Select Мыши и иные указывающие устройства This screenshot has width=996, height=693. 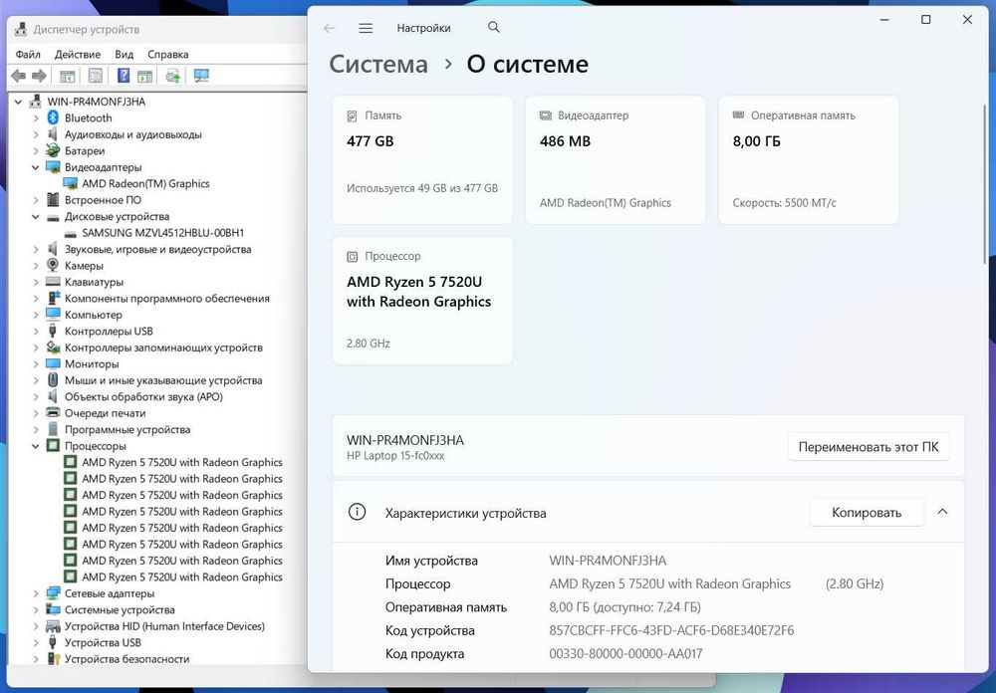(x=163, y=379)
